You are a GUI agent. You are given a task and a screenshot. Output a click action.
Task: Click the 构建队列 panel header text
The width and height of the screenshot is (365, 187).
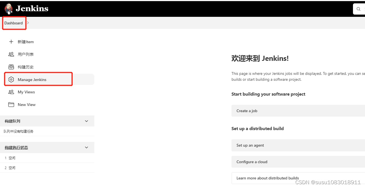tap(13, 121)
